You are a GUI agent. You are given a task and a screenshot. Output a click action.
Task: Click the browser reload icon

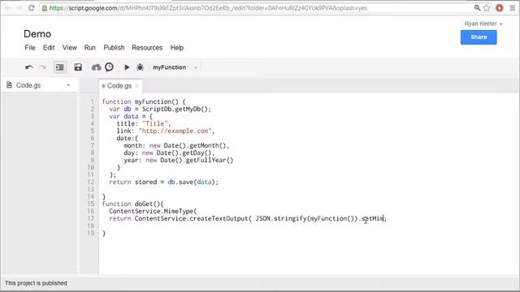(31, 8)
